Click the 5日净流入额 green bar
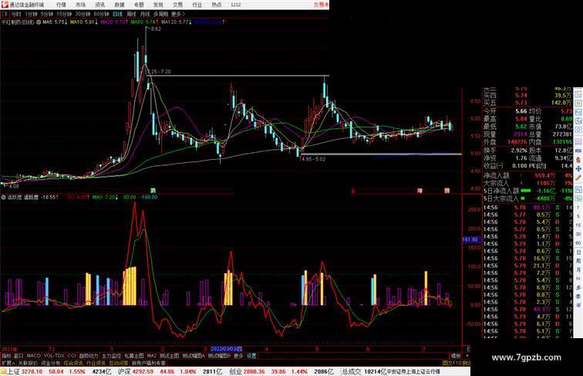The image size is (583, 376). click(526, 191)
